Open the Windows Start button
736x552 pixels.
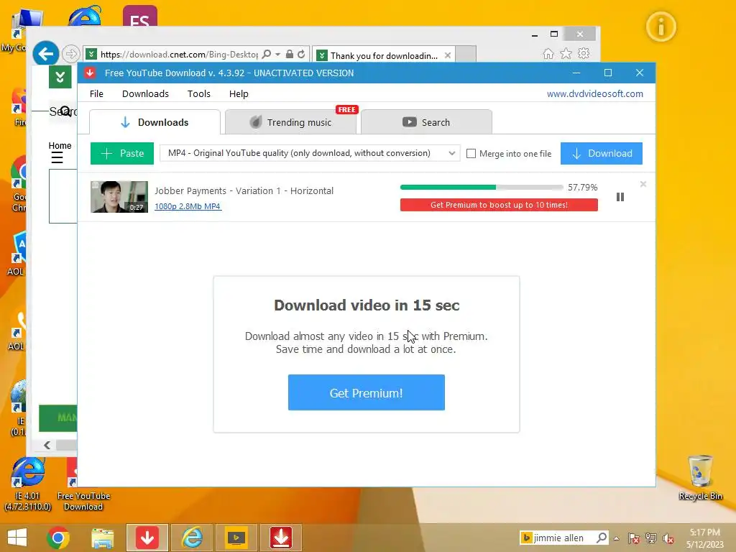coord(17,538)
